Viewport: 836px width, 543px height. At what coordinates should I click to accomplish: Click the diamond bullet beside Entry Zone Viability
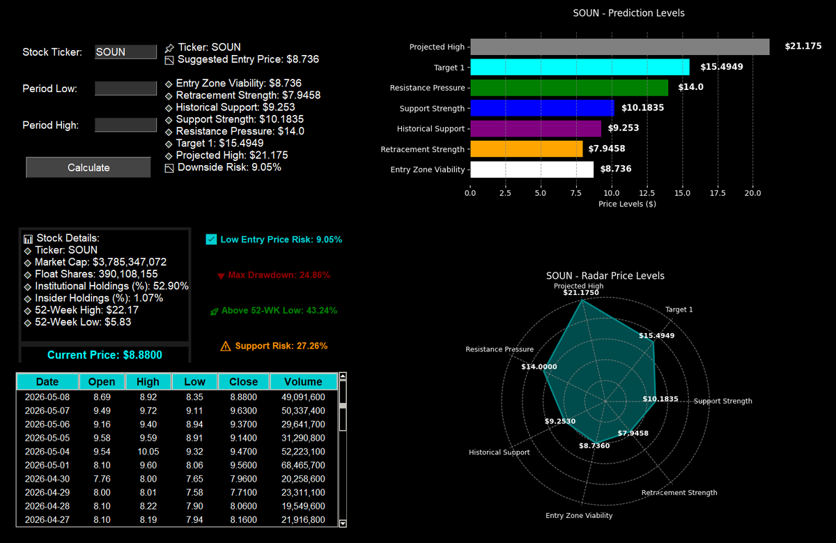point(169,84)
